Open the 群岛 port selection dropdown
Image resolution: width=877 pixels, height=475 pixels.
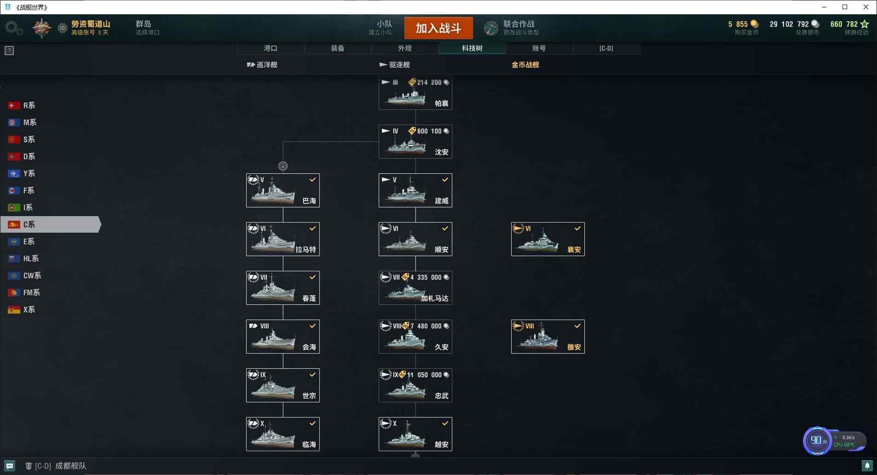pyautogui.click(x=148, y=28)
